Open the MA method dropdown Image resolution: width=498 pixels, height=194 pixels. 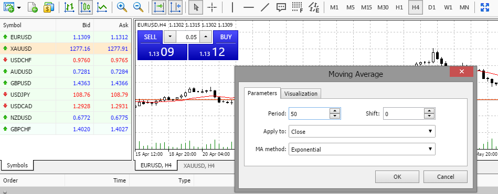(362, 150)
